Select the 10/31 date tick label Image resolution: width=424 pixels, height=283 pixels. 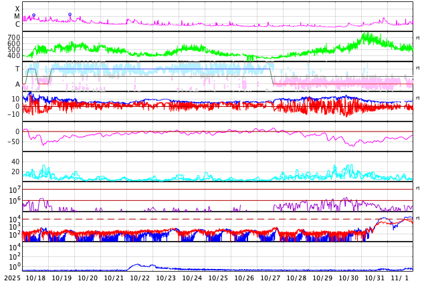pyautogui.click(x=375, y=278)
